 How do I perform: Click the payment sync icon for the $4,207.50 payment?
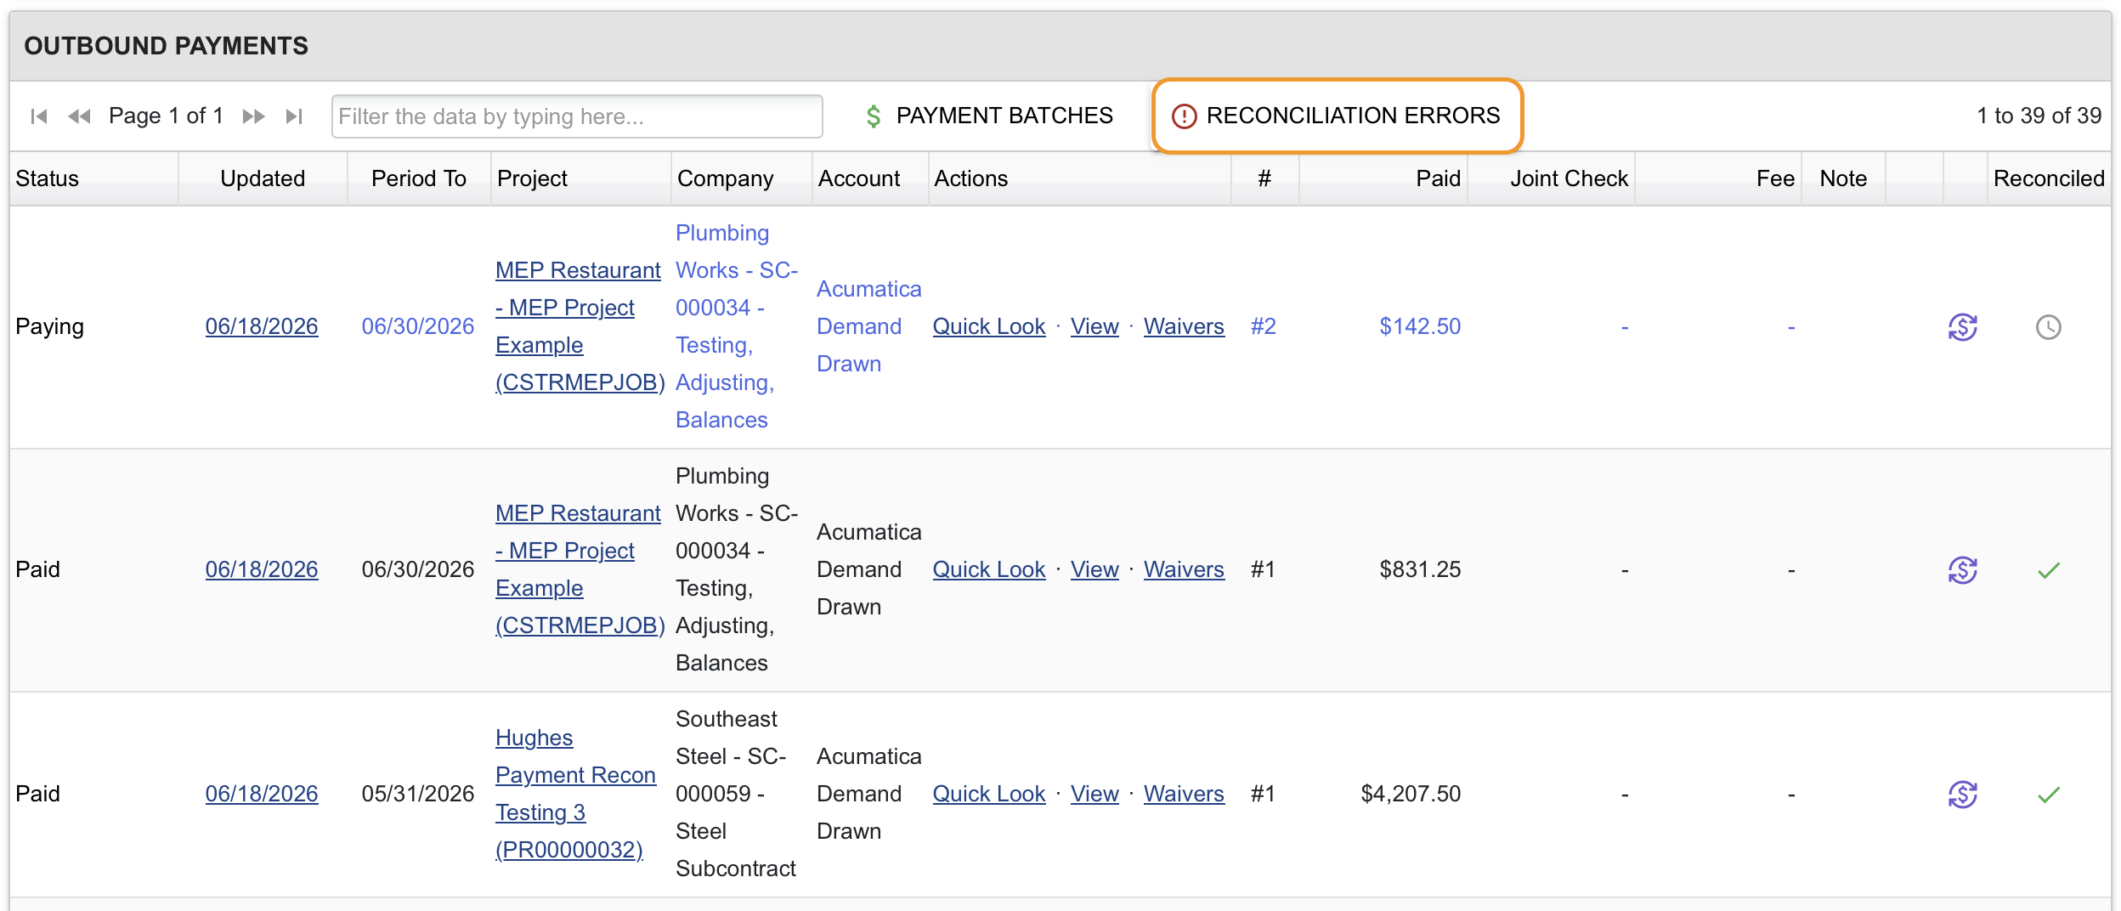pos(1963,795)
